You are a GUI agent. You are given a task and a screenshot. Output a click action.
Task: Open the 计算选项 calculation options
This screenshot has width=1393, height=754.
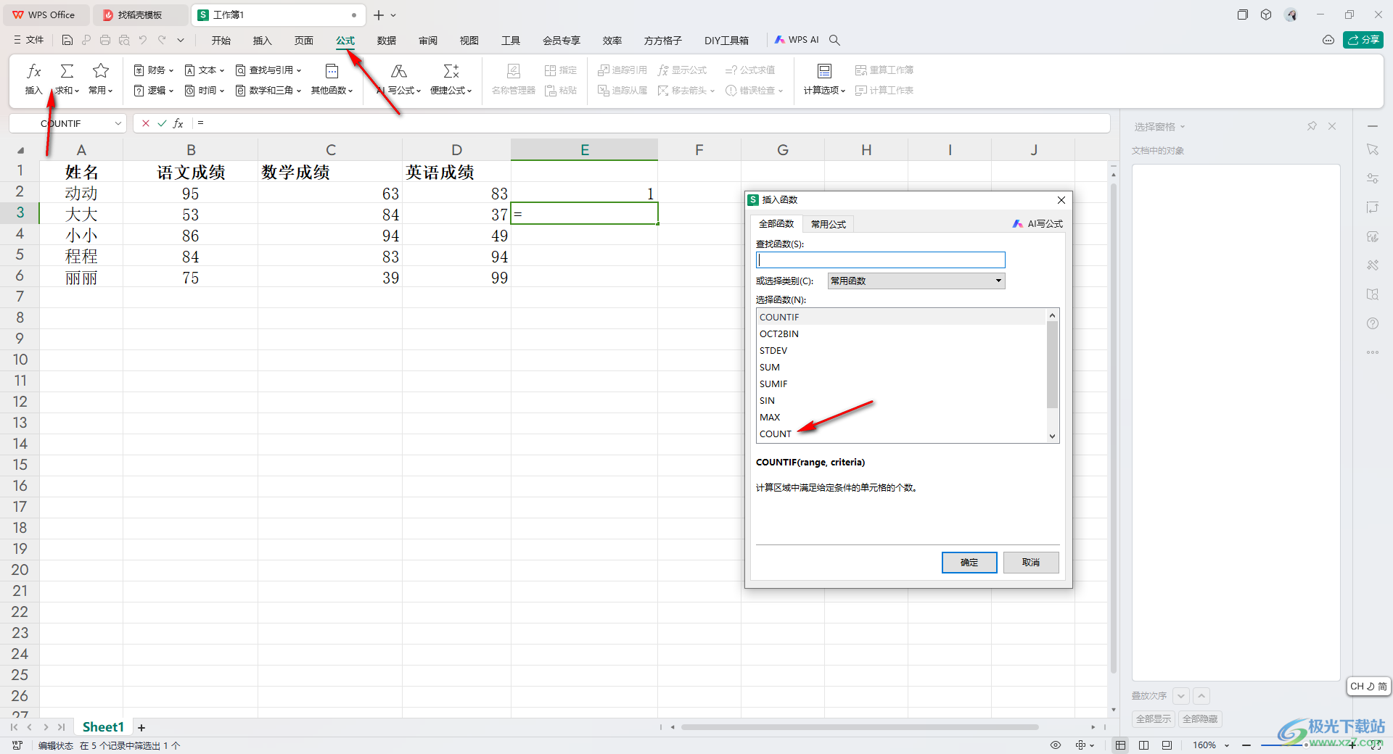(x=824, y=79)
